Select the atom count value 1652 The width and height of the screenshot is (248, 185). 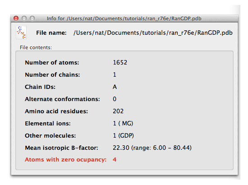coord(120,63)
